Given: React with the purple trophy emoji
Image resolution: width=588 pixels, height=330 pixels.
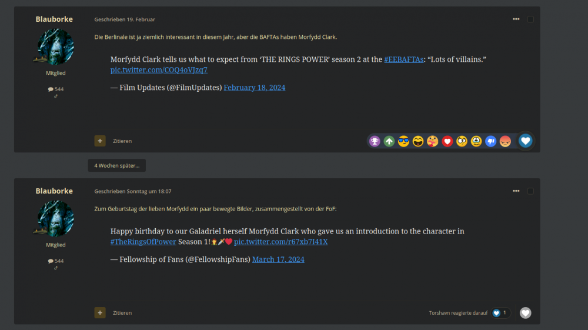Looking at the screenshot, I should tap(375, 141).
